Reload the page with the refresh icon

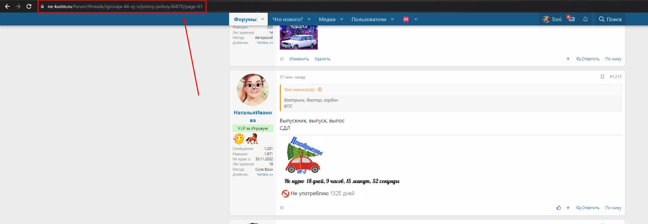(x=29, y=6)
